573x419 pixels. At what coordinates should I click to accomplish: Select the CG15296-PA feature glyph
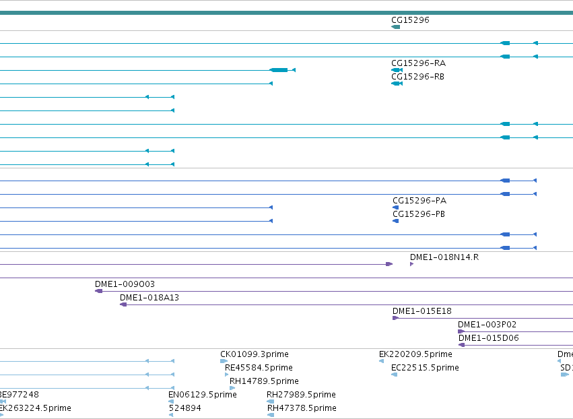tap(395, 207)
